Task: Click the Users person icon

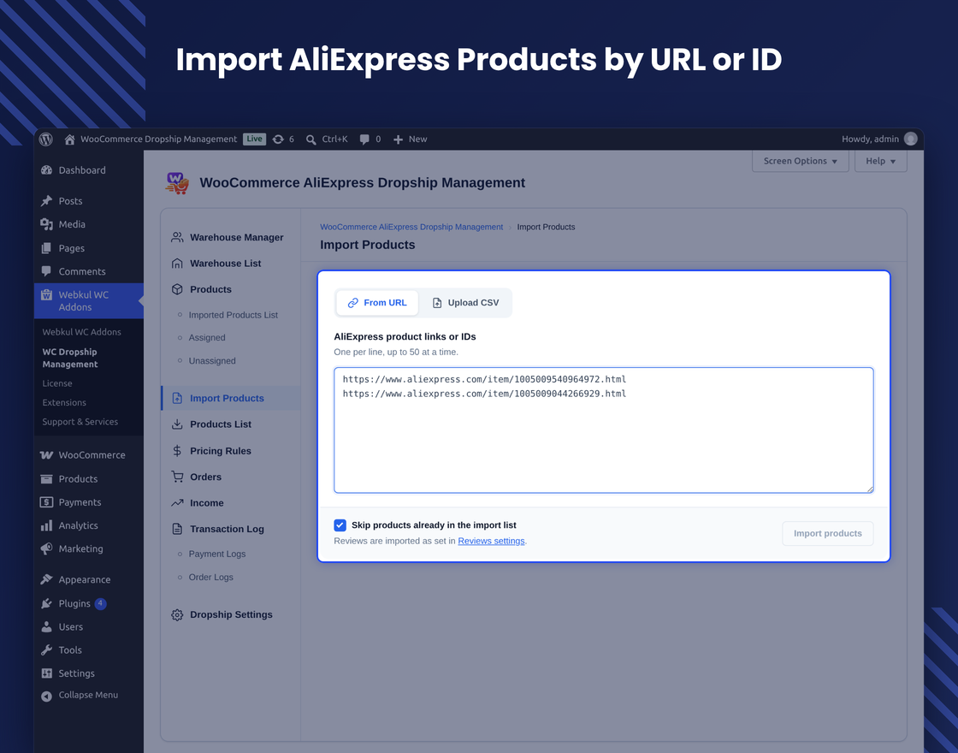Action: [x=46, y=626]
